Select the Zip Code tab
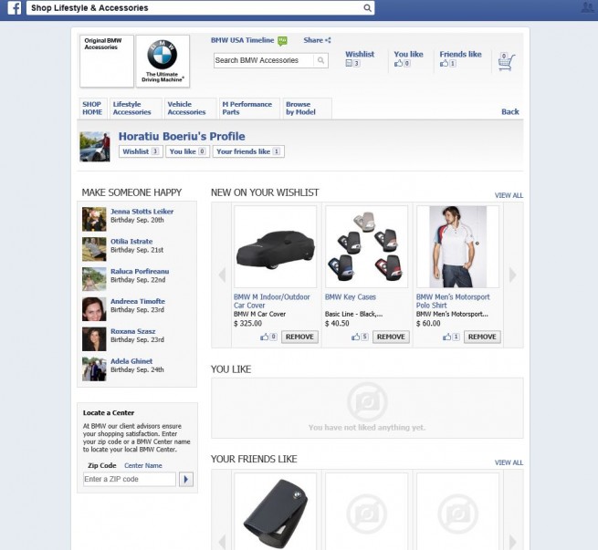 (102, 465)
